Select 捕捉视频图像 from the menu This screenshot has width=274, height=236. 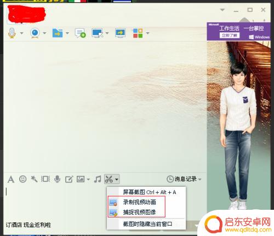tap(146, 212)
